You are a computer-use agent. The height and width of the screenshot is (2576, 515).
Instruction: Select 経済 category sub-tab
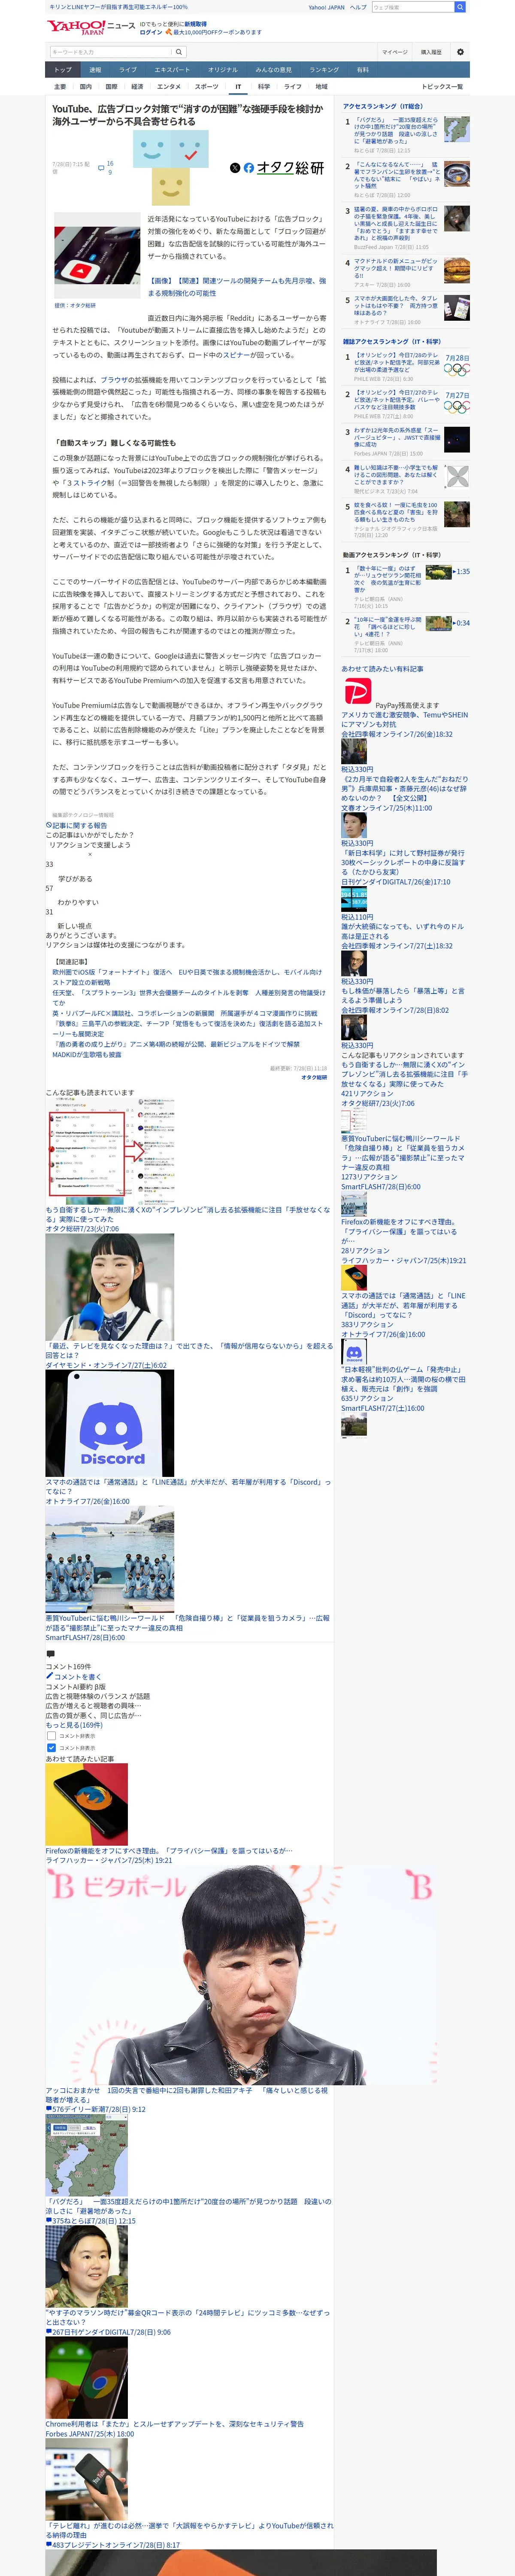click(137, 87)
